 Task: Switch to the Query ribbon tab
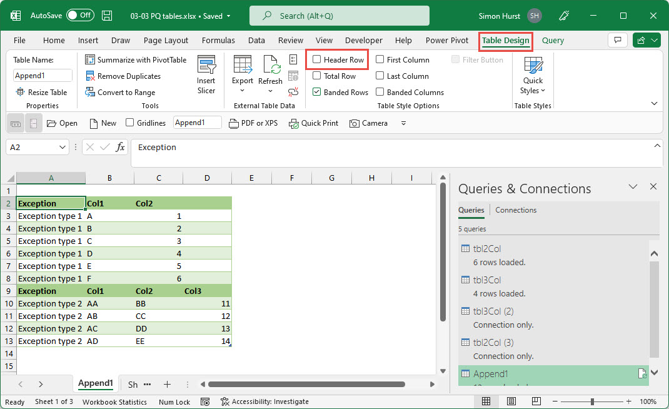pyautogui.click(x=553, y=40)
